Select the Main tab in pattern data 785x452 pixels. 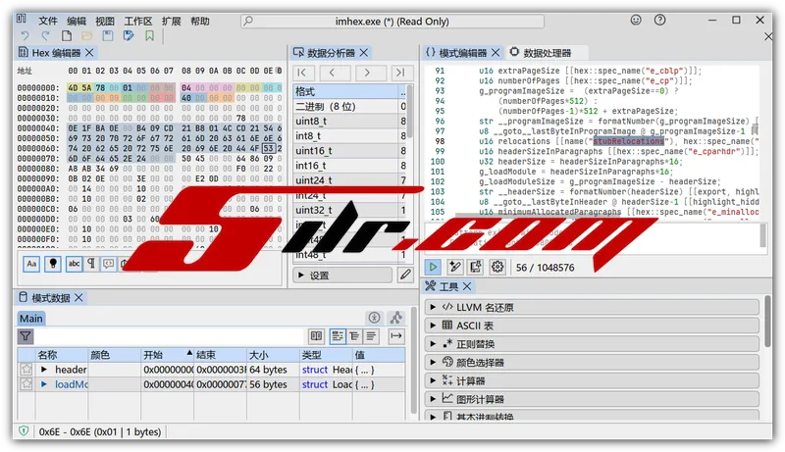[x=31, y=319]
